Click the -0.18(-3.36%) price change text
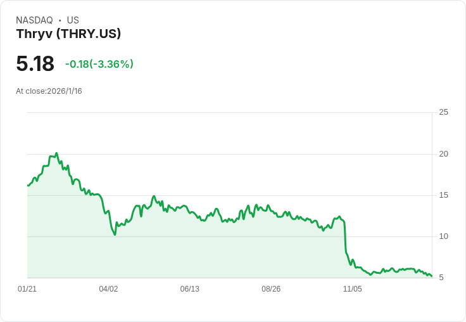The width and height of the screenshot is (466, 322). pos(99,64)
